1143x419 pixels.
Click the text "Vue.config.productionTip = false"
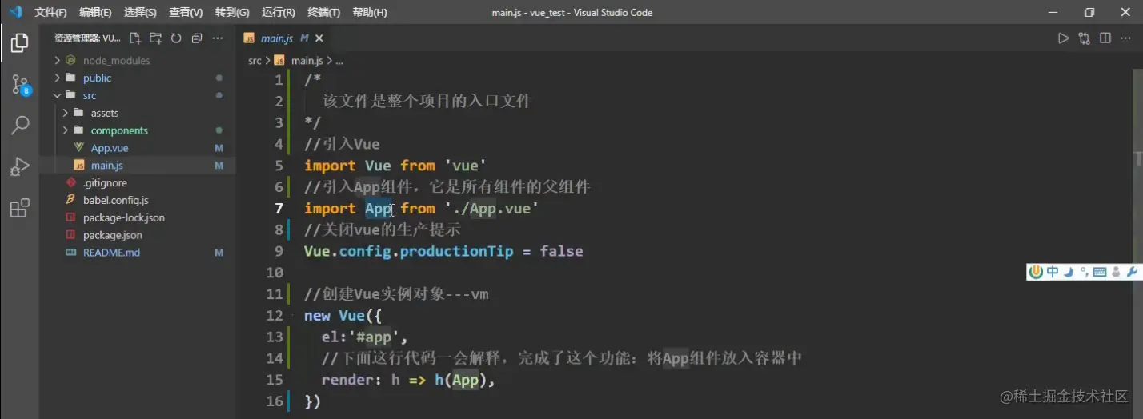click(x=443, y=251)
